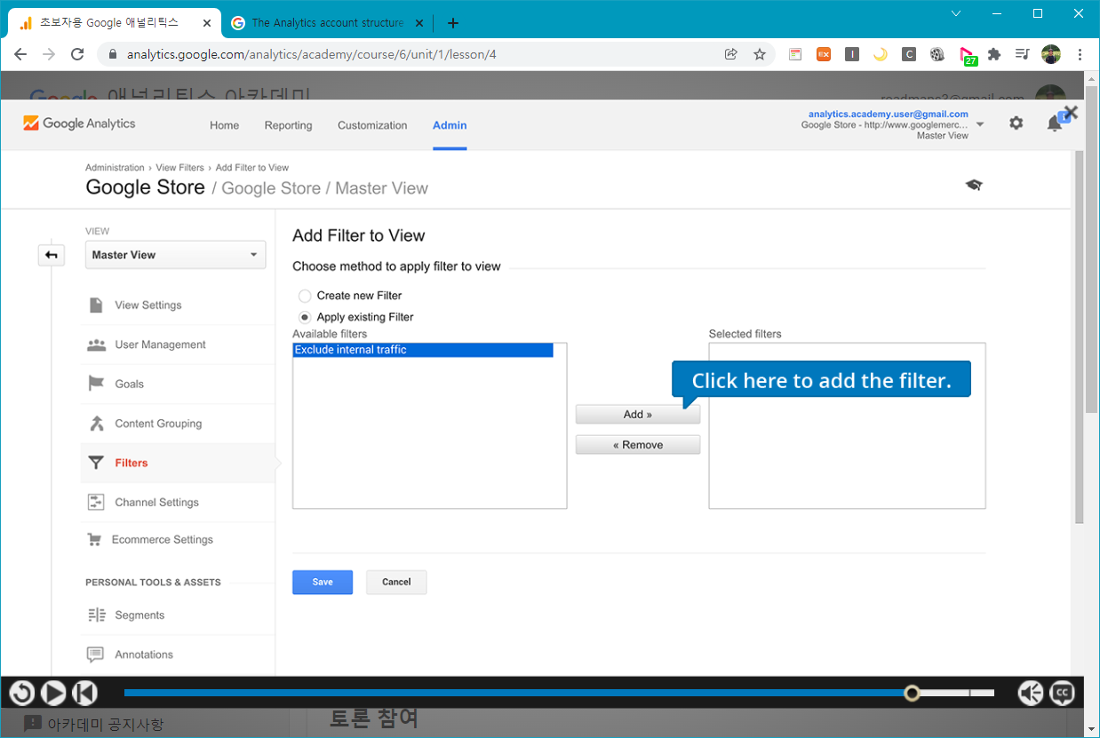Click the browser back arrow
Viewport: 1100px width, 738px height.
[x=20, y=54]
